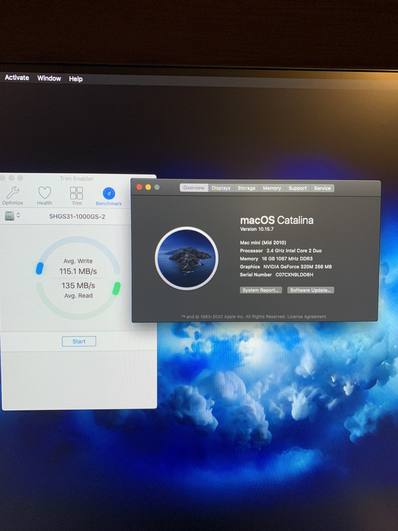The height and width of the screenshot is (531, 398).
Task: Click the macOS Catalina heading
Action: (277, 220)
